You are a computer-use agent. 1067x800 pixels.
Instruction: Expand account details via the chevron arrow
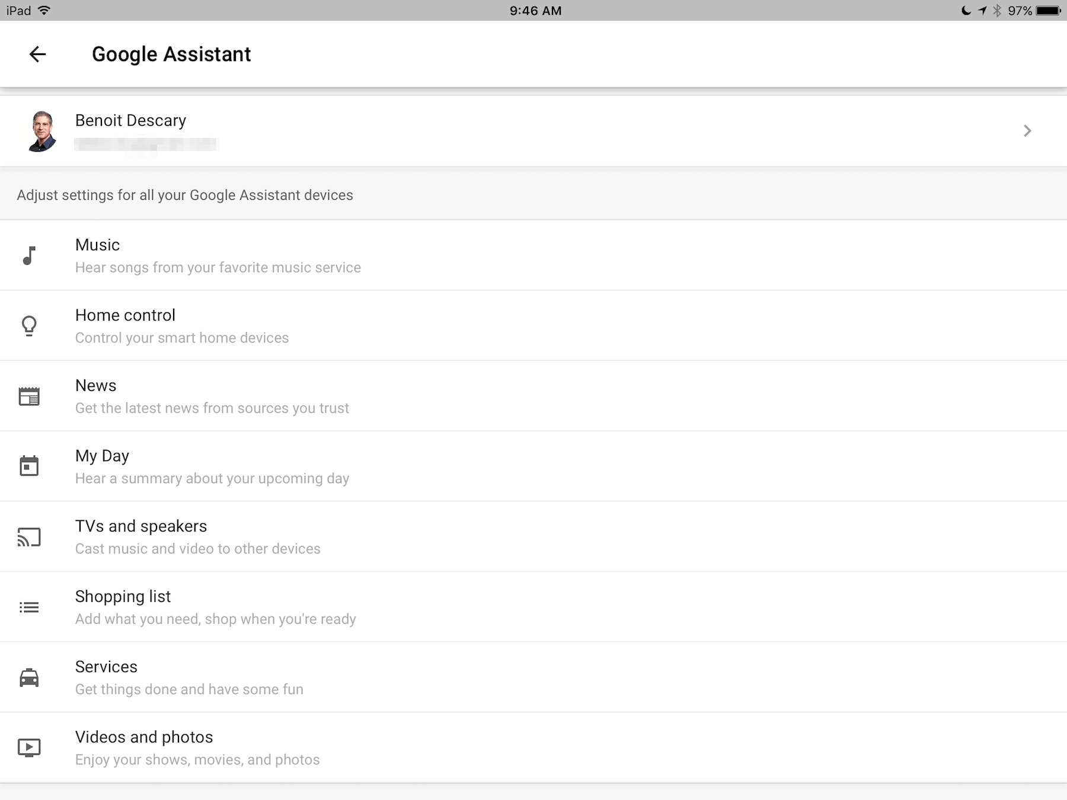[1027, 131]
